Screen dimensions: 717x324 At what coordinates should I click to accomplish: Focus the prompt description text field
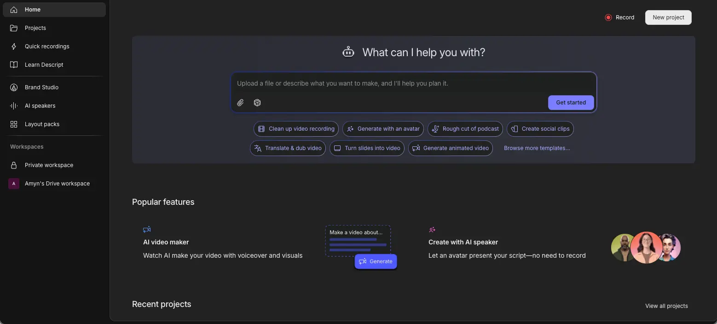coord(413,83)
